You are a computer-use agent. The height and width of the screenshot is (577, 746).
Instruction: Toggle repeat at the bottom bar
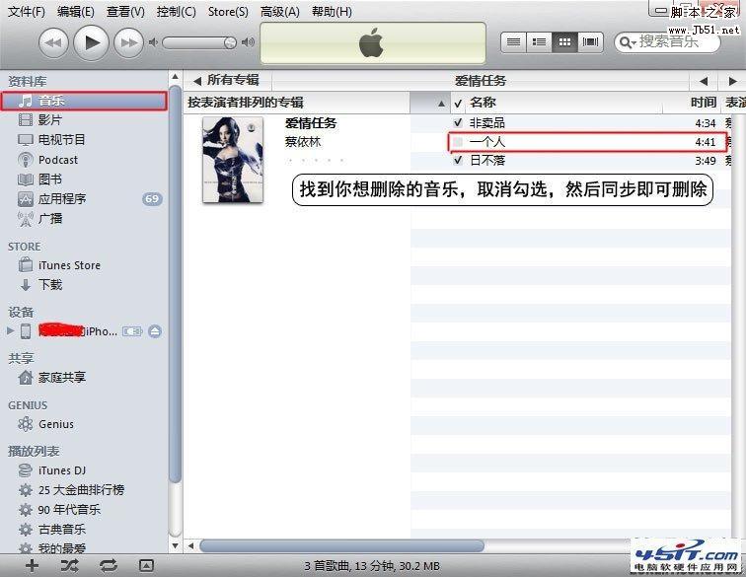(108, 565)
